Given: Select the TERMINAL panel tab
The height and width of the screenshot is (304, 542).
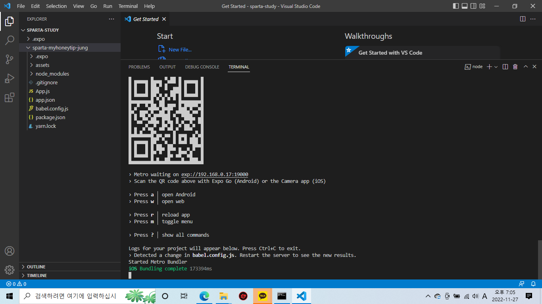Looking at the screenshot, I should [x=239, y=67].
